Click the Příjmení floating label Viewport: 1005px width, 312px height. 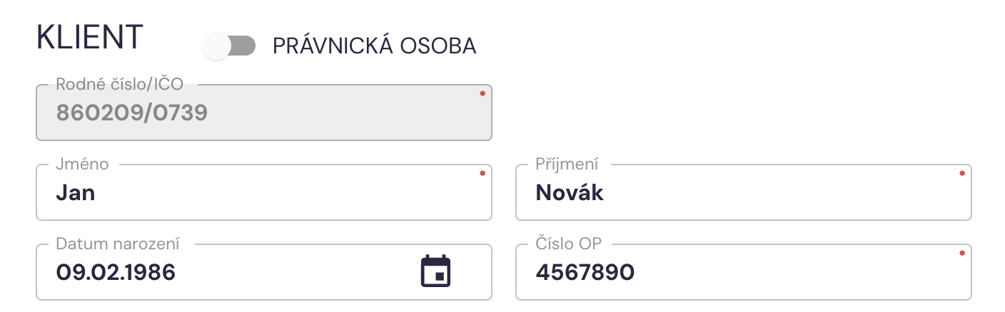tap(567, 165)
